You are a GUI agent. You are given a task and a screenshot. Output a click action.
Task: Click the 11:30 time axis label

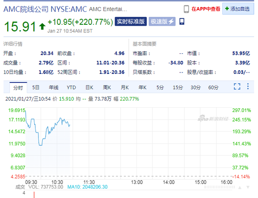point(89,182)
